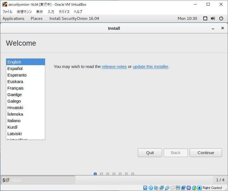Select Galego in the language list
The image size is (228, 191).
pos(26,101)
